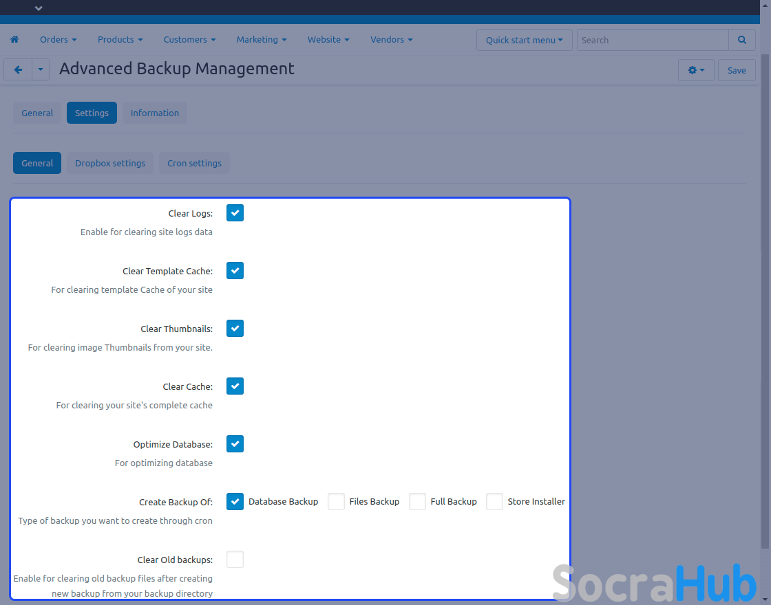Expand the dropdown arrow beside back button
This screenshot has height=605, width=771.
tap(41, 70)
